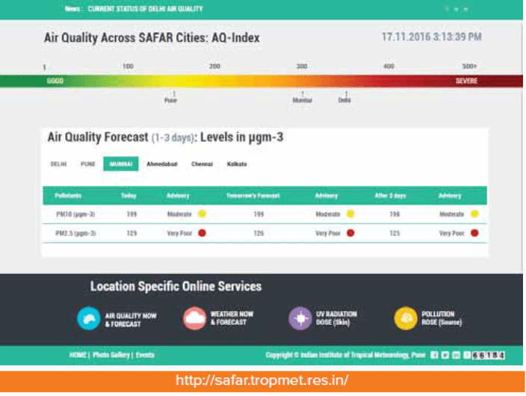Open the Pollution Rose source icon
The image size is (526, 396).
[x=405, y=319]
